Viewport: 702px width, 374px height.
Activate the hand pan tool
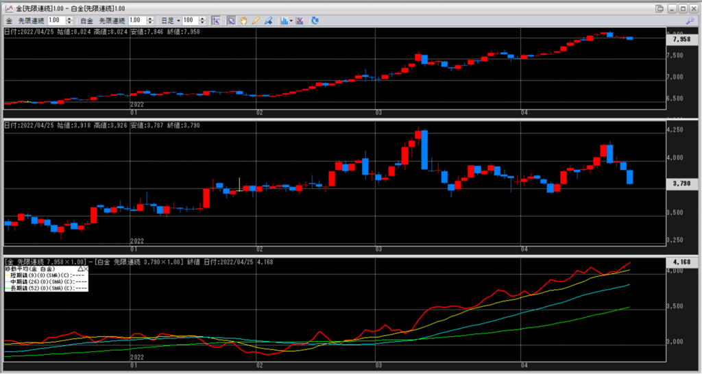coord(243,21)
